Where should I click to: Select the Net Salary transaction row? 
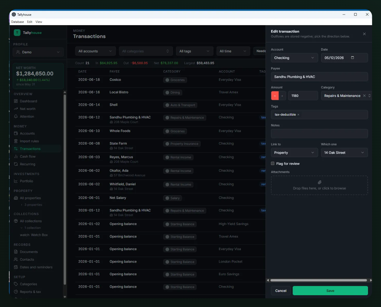coord(170,199)
